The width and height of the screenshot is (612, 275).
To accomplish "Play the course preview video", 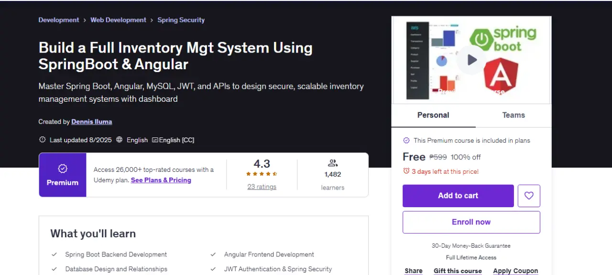I will pos(471,60).
